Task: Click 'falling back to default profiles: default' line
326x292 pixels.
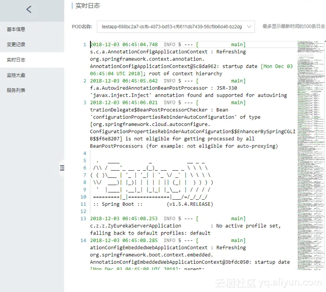Action: (x=150, y=233)
